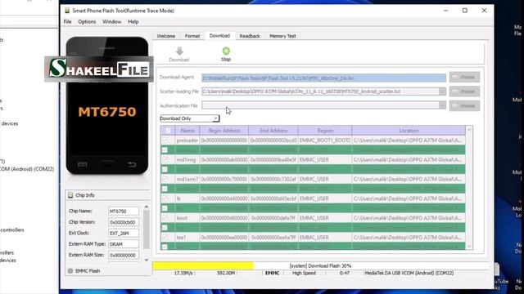524x294 pixels.
Task: Select the Download tab
Action: click(x=219, y=36)
